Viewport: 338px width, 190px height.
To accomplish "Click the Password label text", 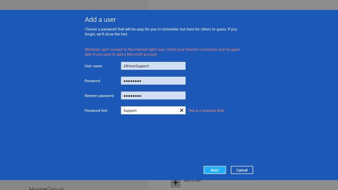I will point(92,81).
